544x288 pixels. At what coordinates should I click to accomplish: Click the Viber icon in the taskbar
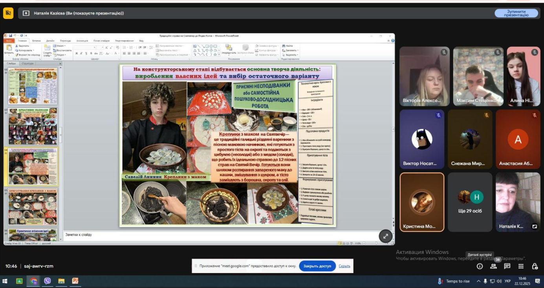(48, 281)
